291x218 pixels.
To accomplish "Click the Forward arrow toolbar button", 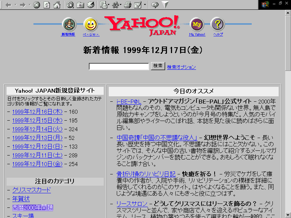I will [x=23, y=5].
